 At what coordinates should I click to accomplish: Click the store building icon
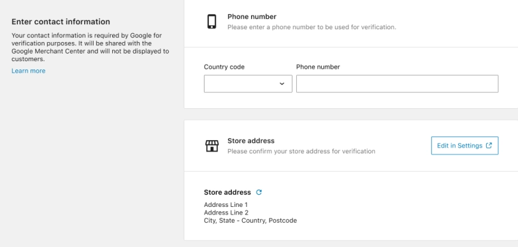pyautogui.click(x=212, y=146)
